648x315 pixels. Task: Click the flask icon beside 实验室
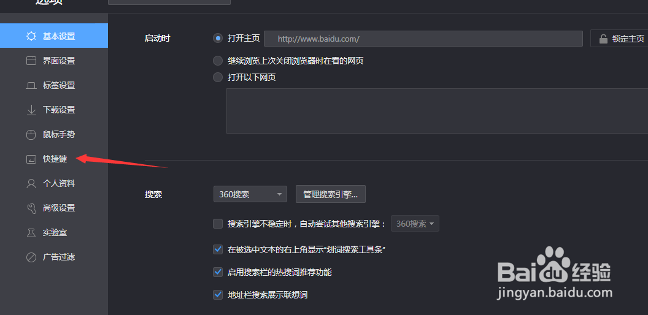pyautogui.click(x=31, y=233)
